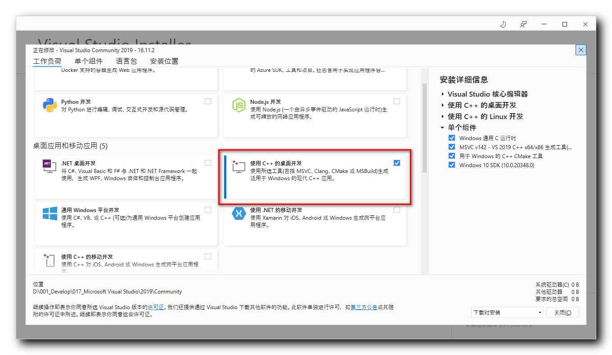Screen dimensions: 612x355
Task: Click the 安装详细信息 heading
Action: click(x=464, y=80)
